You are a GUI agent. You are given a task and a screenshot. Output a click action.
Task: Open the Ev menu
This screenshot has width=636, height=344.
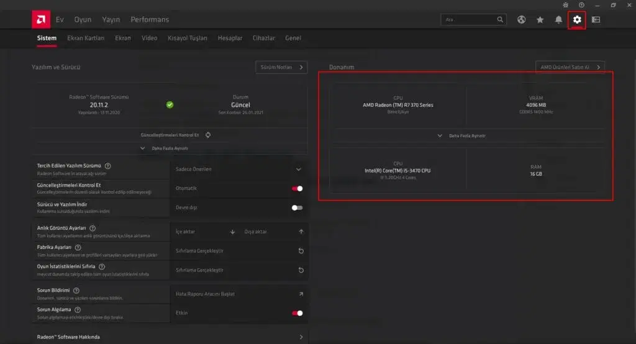(60, 19)
